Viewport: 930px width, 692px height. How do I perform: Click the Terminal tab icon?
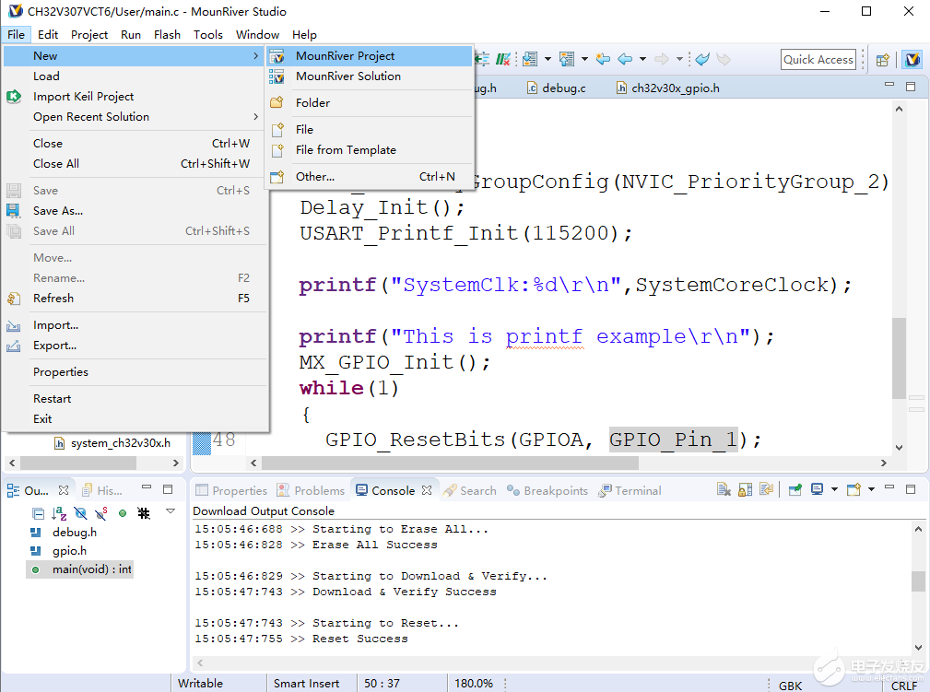[x=605, y=490]
